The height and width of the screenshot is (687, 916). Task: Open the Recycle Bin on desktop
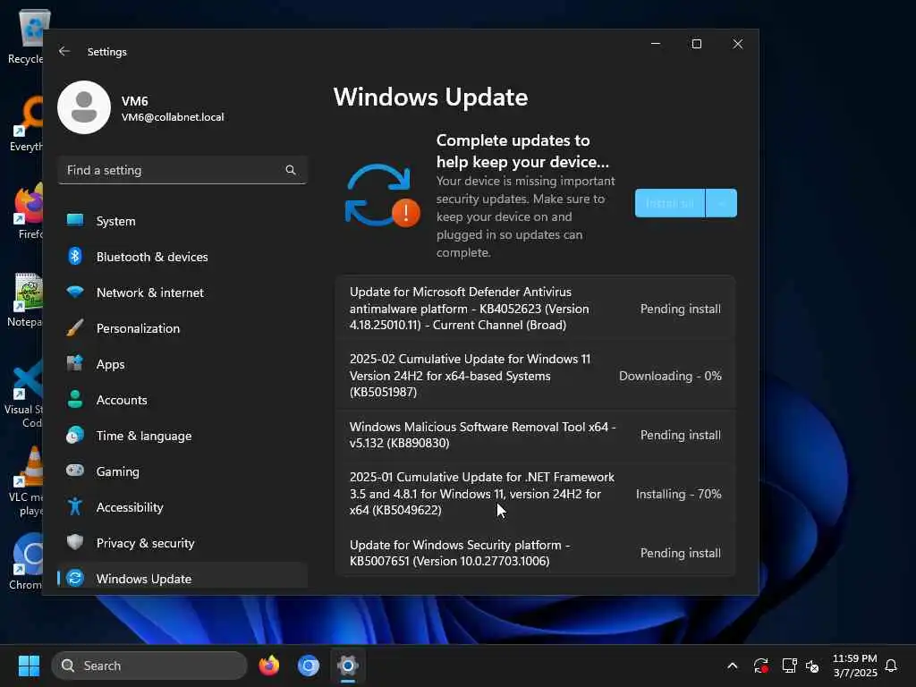pos(27,36)
